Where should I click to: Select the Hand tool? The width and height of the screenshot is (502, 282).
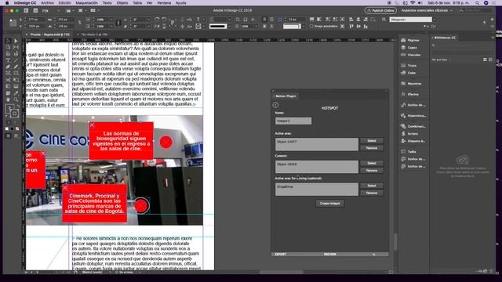pos(9,99)
